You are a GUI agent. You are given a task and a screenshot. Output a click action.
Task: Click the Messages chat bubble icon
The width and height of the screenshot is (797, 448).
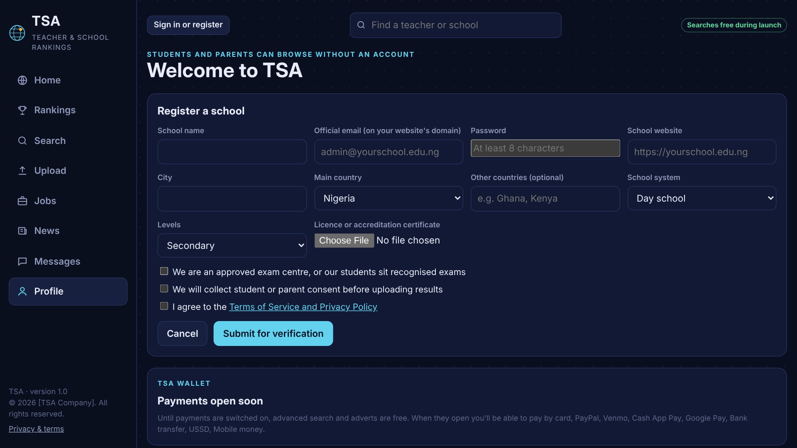pyautogui.click(x=22, y=261)
